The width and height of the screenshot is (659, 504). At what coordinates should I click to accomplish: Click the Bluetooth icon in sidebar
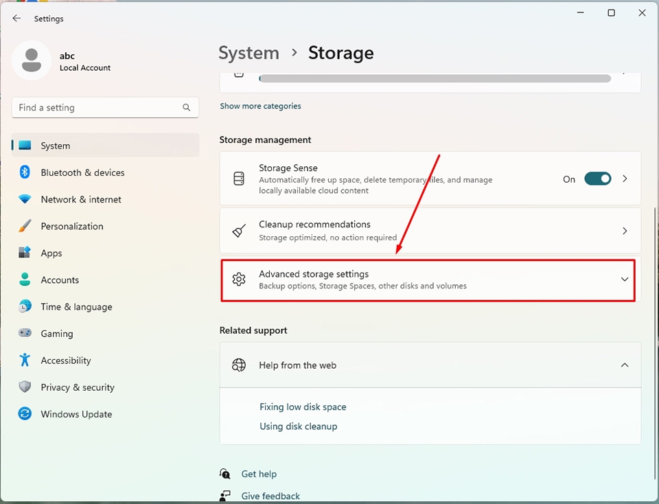pos(25,172)
